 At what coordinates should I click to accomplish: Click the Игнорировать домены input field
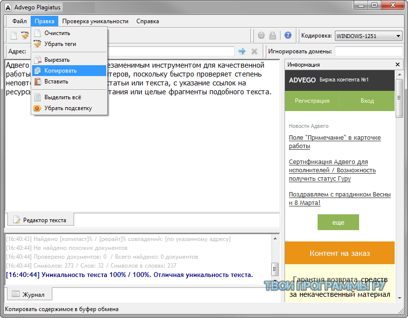point(368,51)
